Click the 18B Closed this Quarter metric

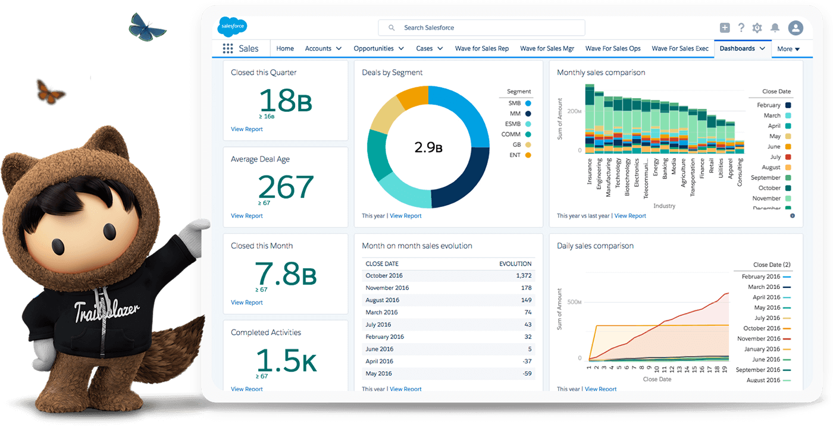point(286,100)
